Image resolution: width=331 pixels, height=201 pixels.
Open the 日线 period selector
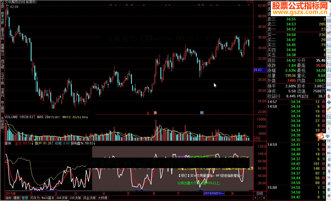260,194
